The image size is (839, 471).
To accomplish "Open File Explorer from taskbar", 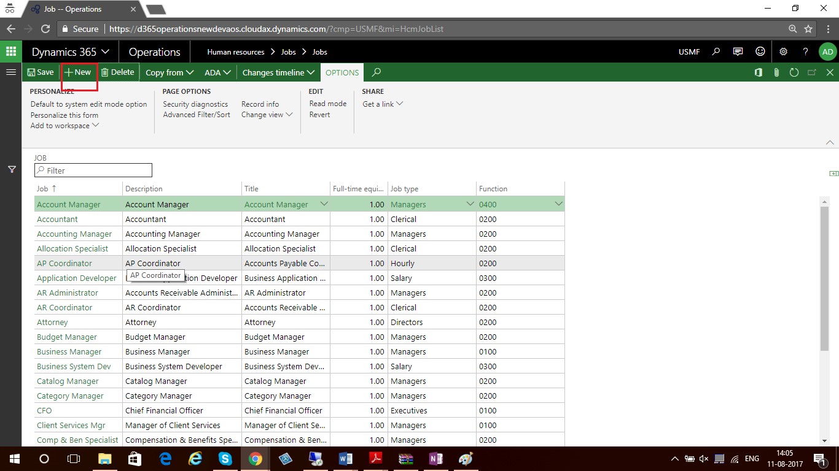I will point(105,459).
